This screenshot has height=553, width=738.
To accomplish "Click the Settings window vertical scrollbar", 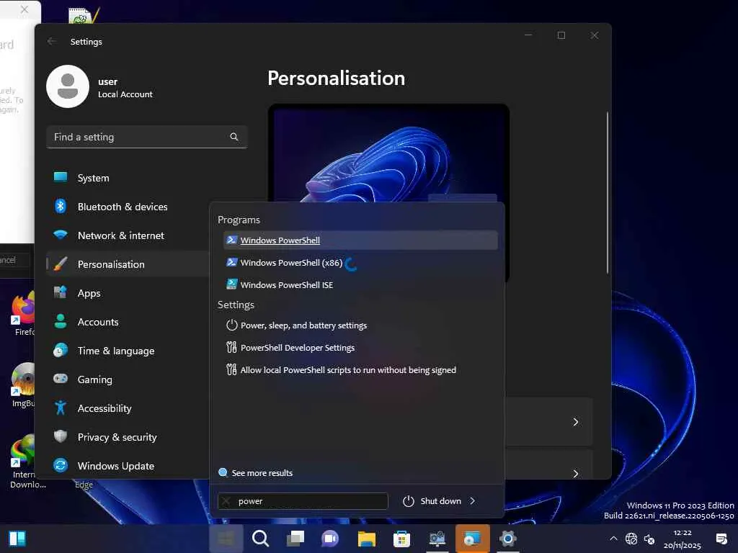I will 607,193.
